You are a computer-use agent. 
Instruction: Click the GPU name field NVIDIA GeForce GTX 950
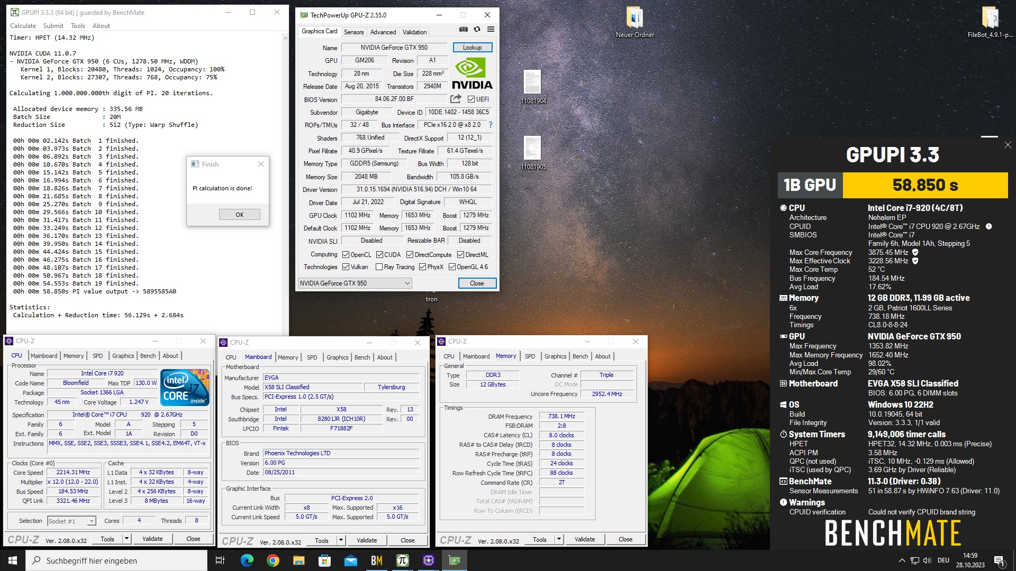394,48
